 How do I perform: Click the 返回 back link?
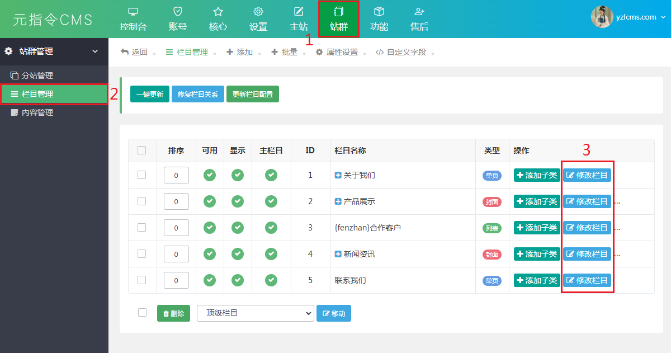(134, 52)
